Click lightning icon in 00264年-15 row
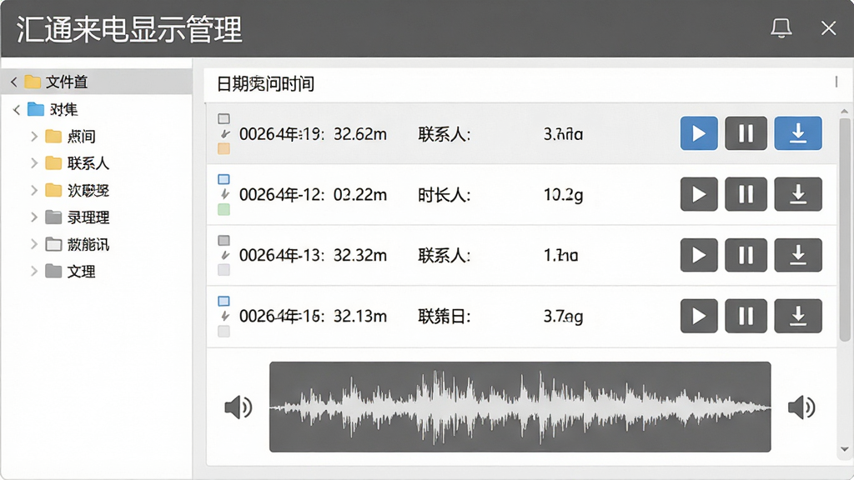Screen dimensions: 854x480 [x=224, y=316]
